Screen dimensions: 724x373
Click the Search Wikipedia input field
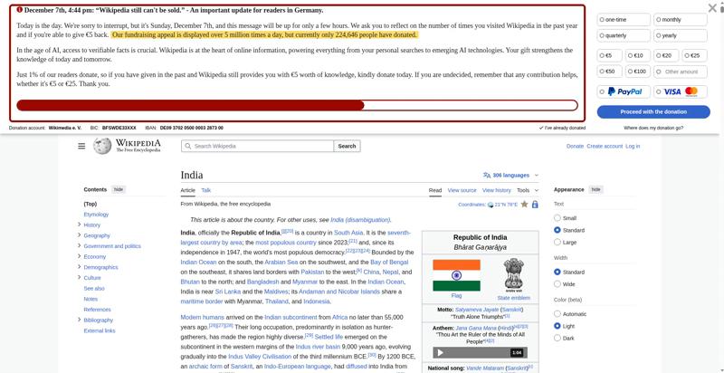257,146
